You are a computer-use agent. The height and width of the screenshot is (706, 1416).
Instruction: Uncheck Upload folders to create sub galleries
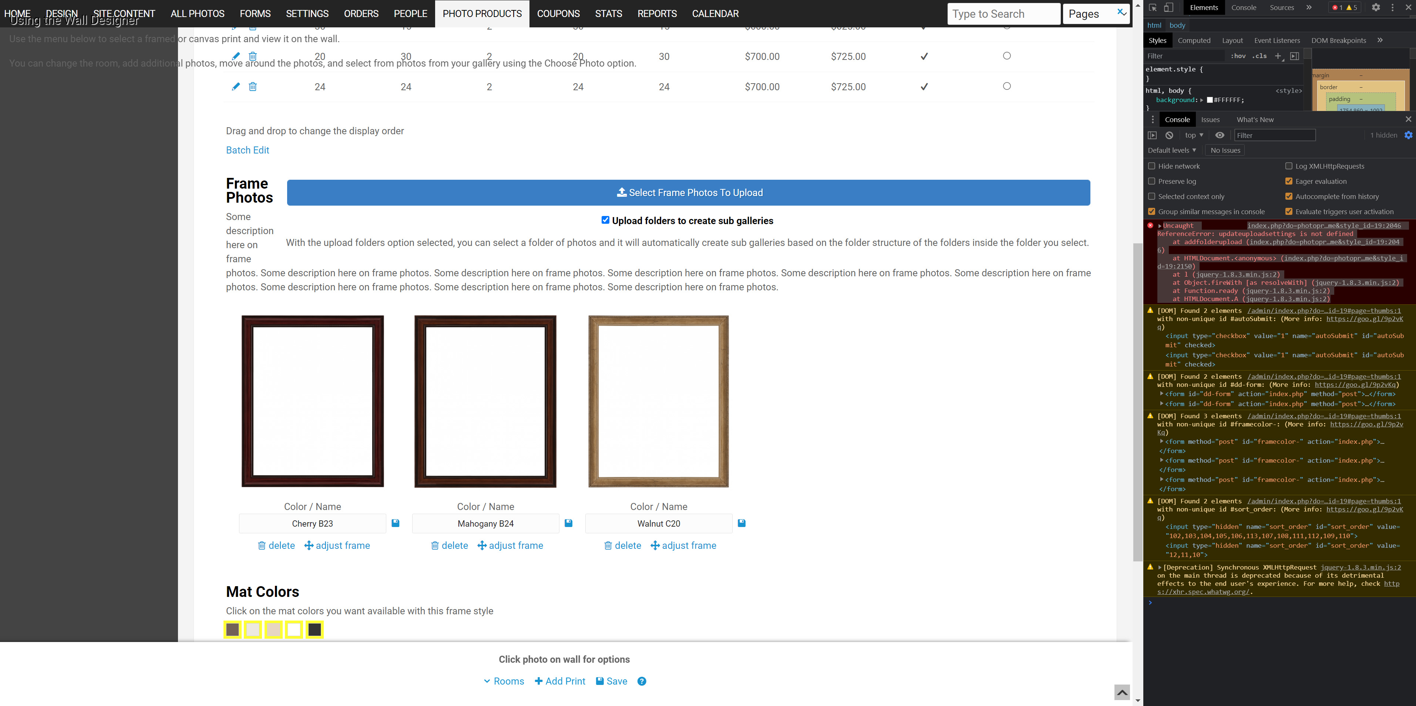[x=605, y=220]
